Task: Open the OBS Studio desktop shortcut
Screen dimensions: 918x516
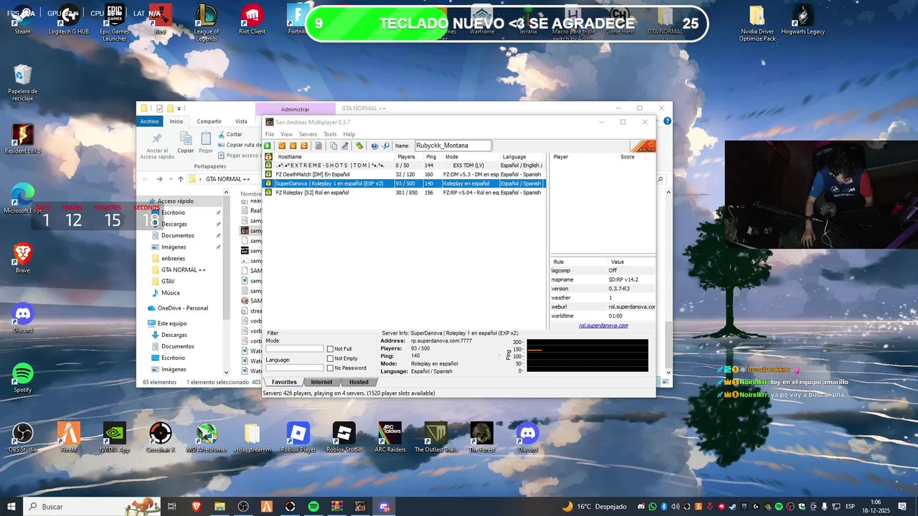Action: (x=23, y=437)
